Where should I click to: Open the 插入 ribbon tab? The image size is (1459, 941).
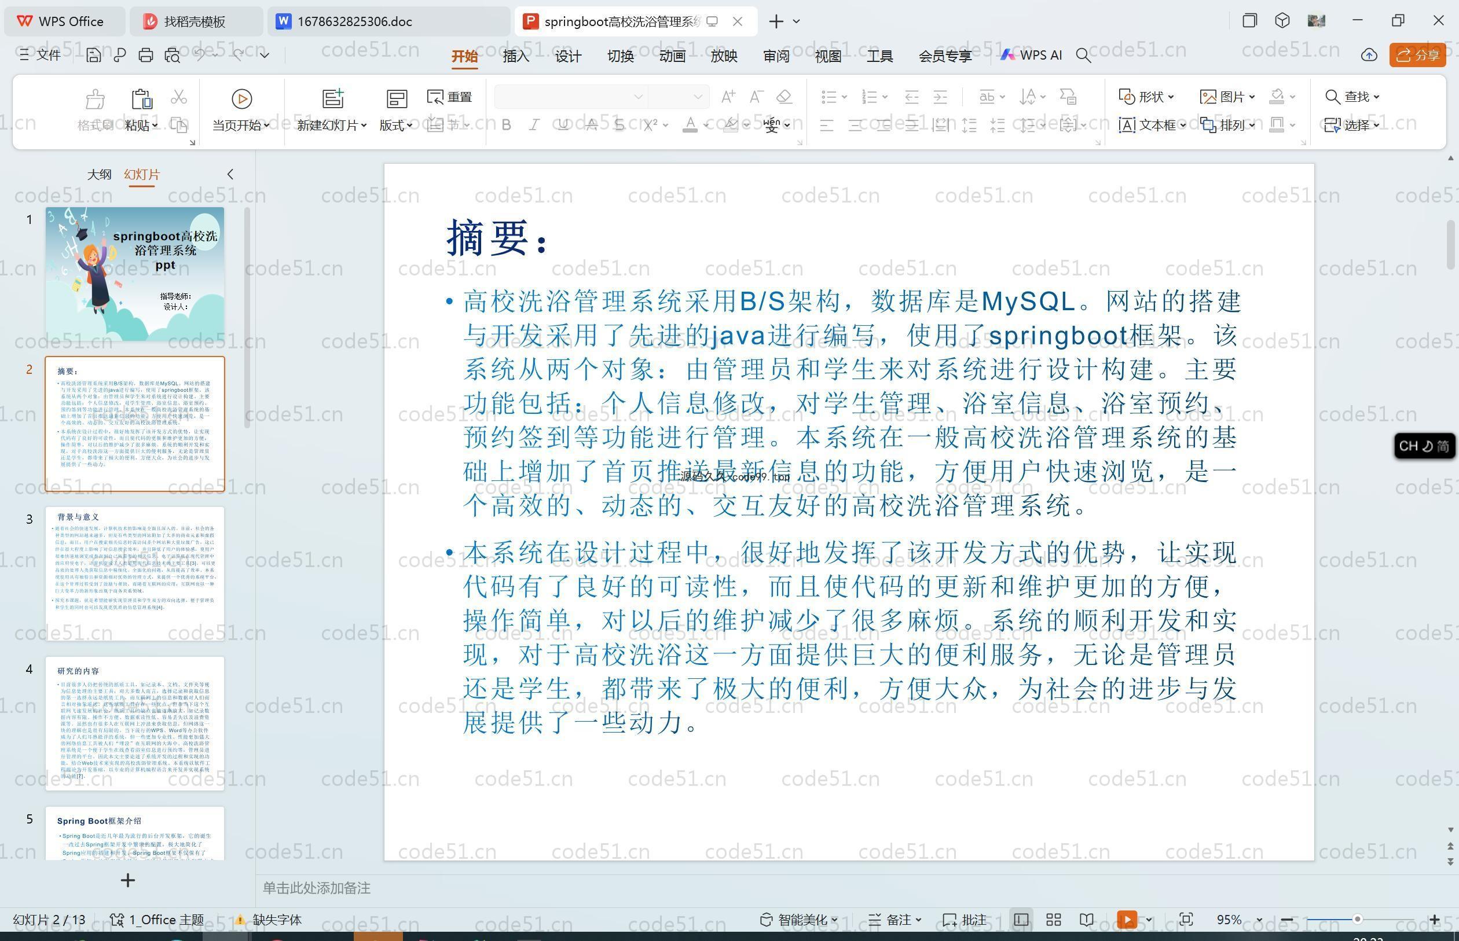[515, 56]
